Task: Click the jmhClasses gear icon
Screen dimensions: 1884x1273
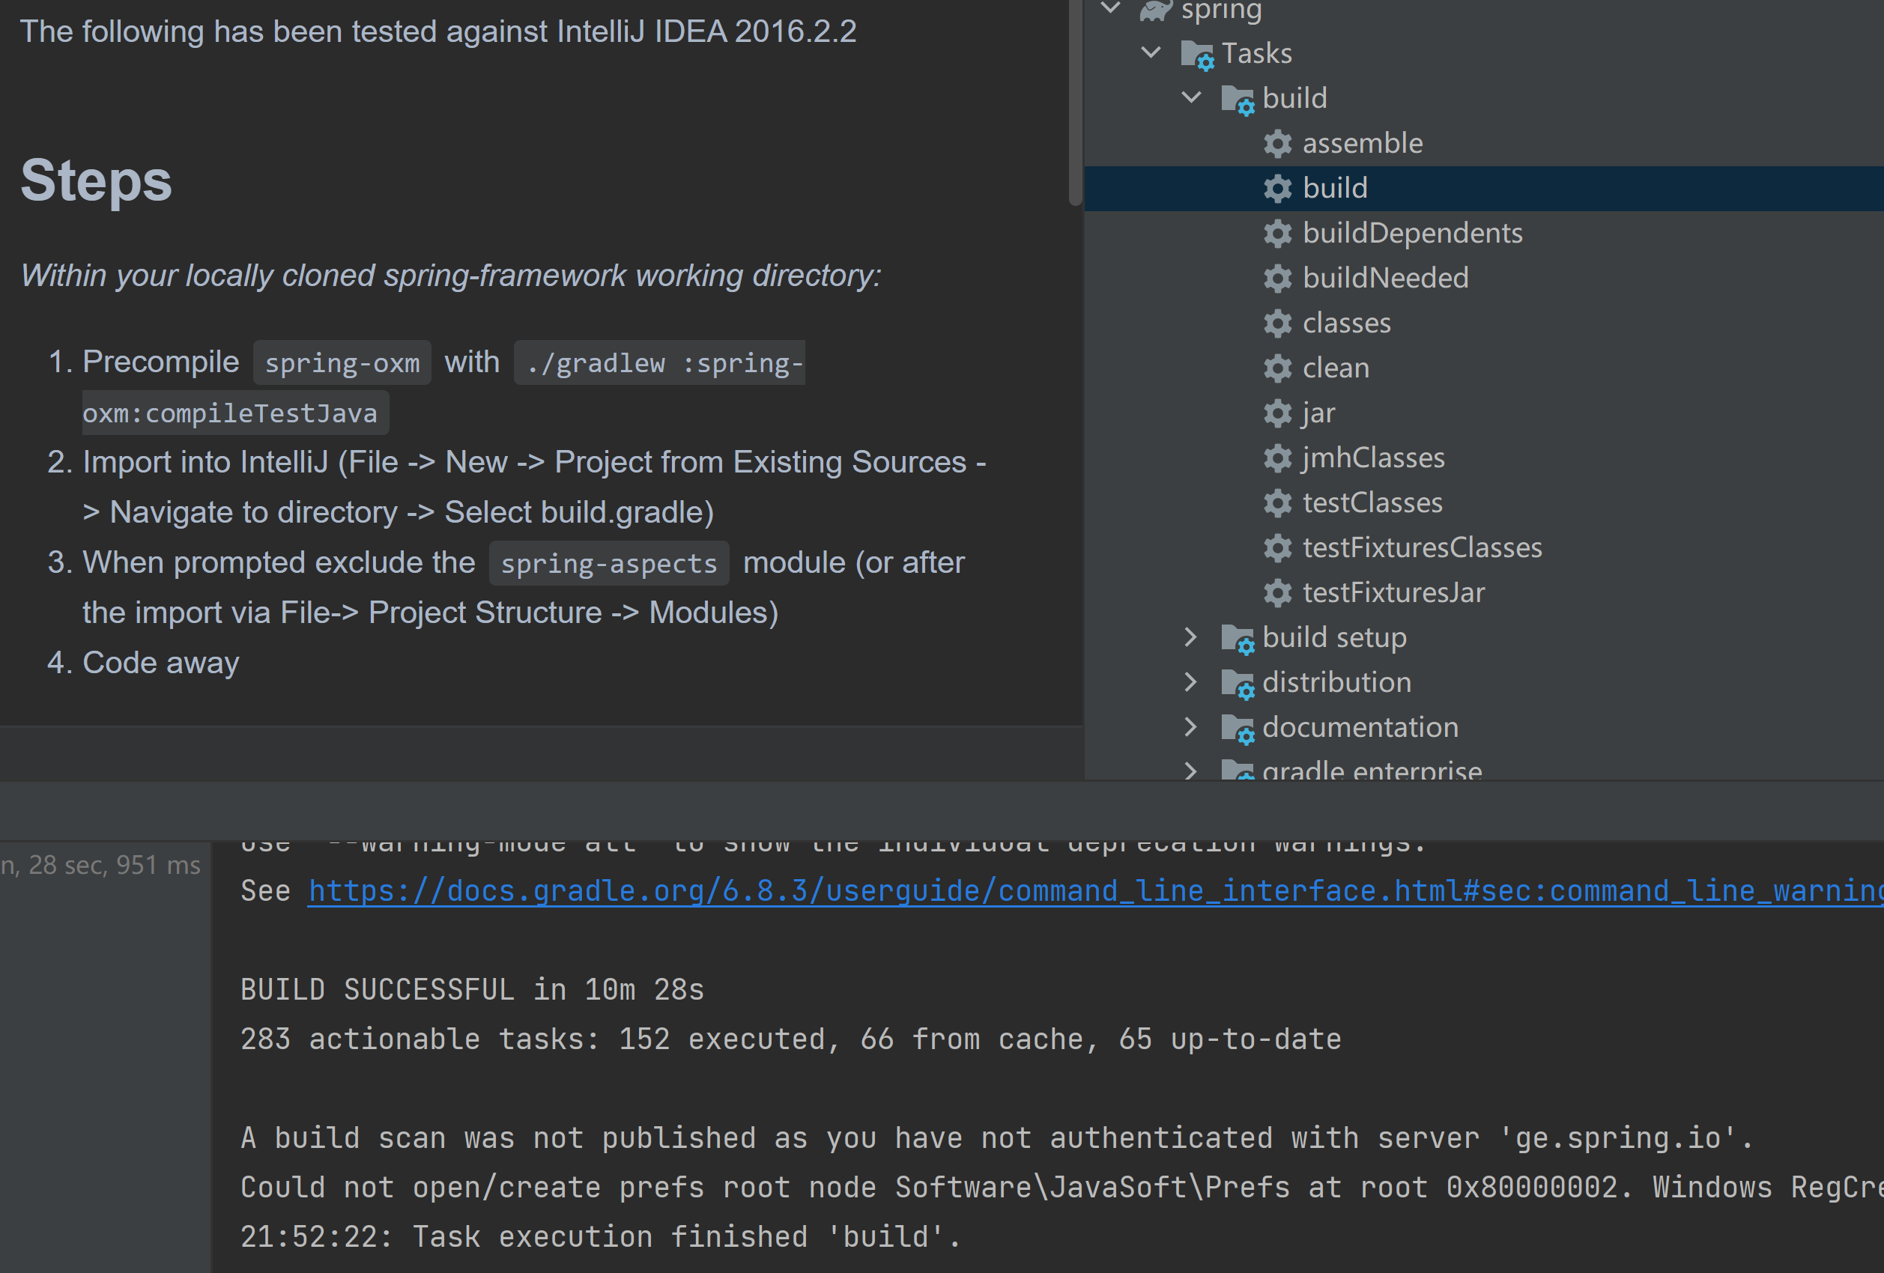Action: coord(1278,458)
